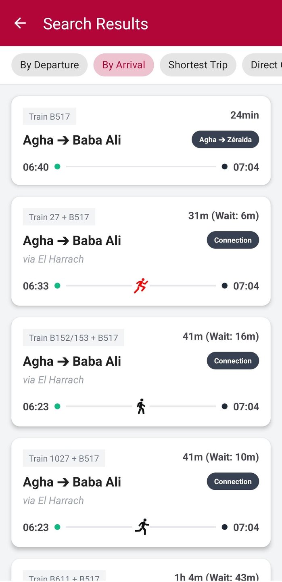282x582 pixels.
Task: Click the Train B152/153 + B517 label
Action: point(73,338)
